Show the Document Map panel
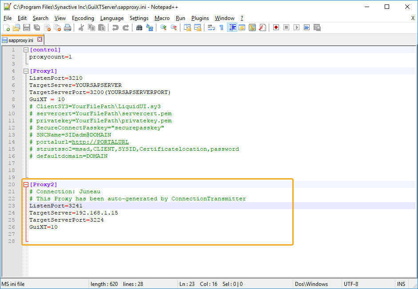This screenshot has width=418, height=289. pyautogui.click(x=252, y=27)
